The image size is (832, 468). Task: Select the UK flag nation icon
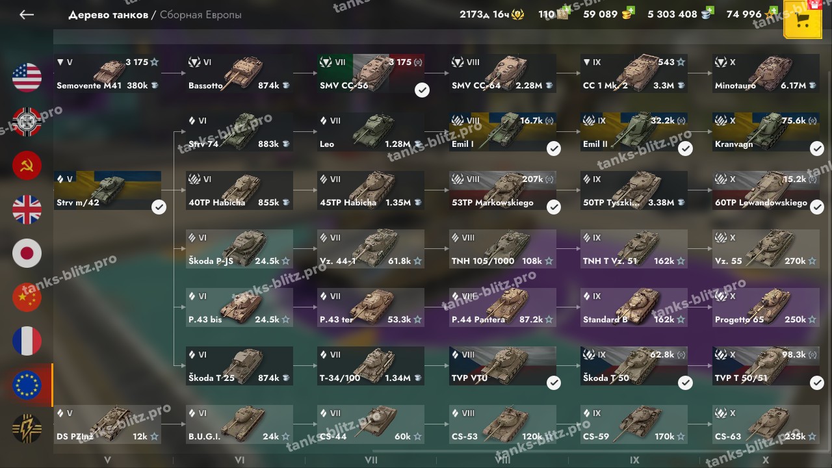tap(27, 209)
